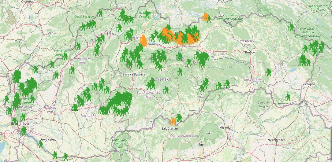Click the Bratislava city label
332x162 pixels.
pos(20,123)
